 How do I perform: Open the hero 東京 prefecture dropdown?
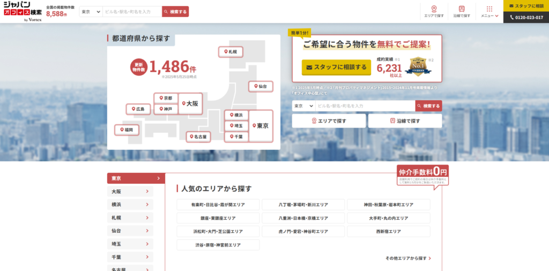(303, 106)
